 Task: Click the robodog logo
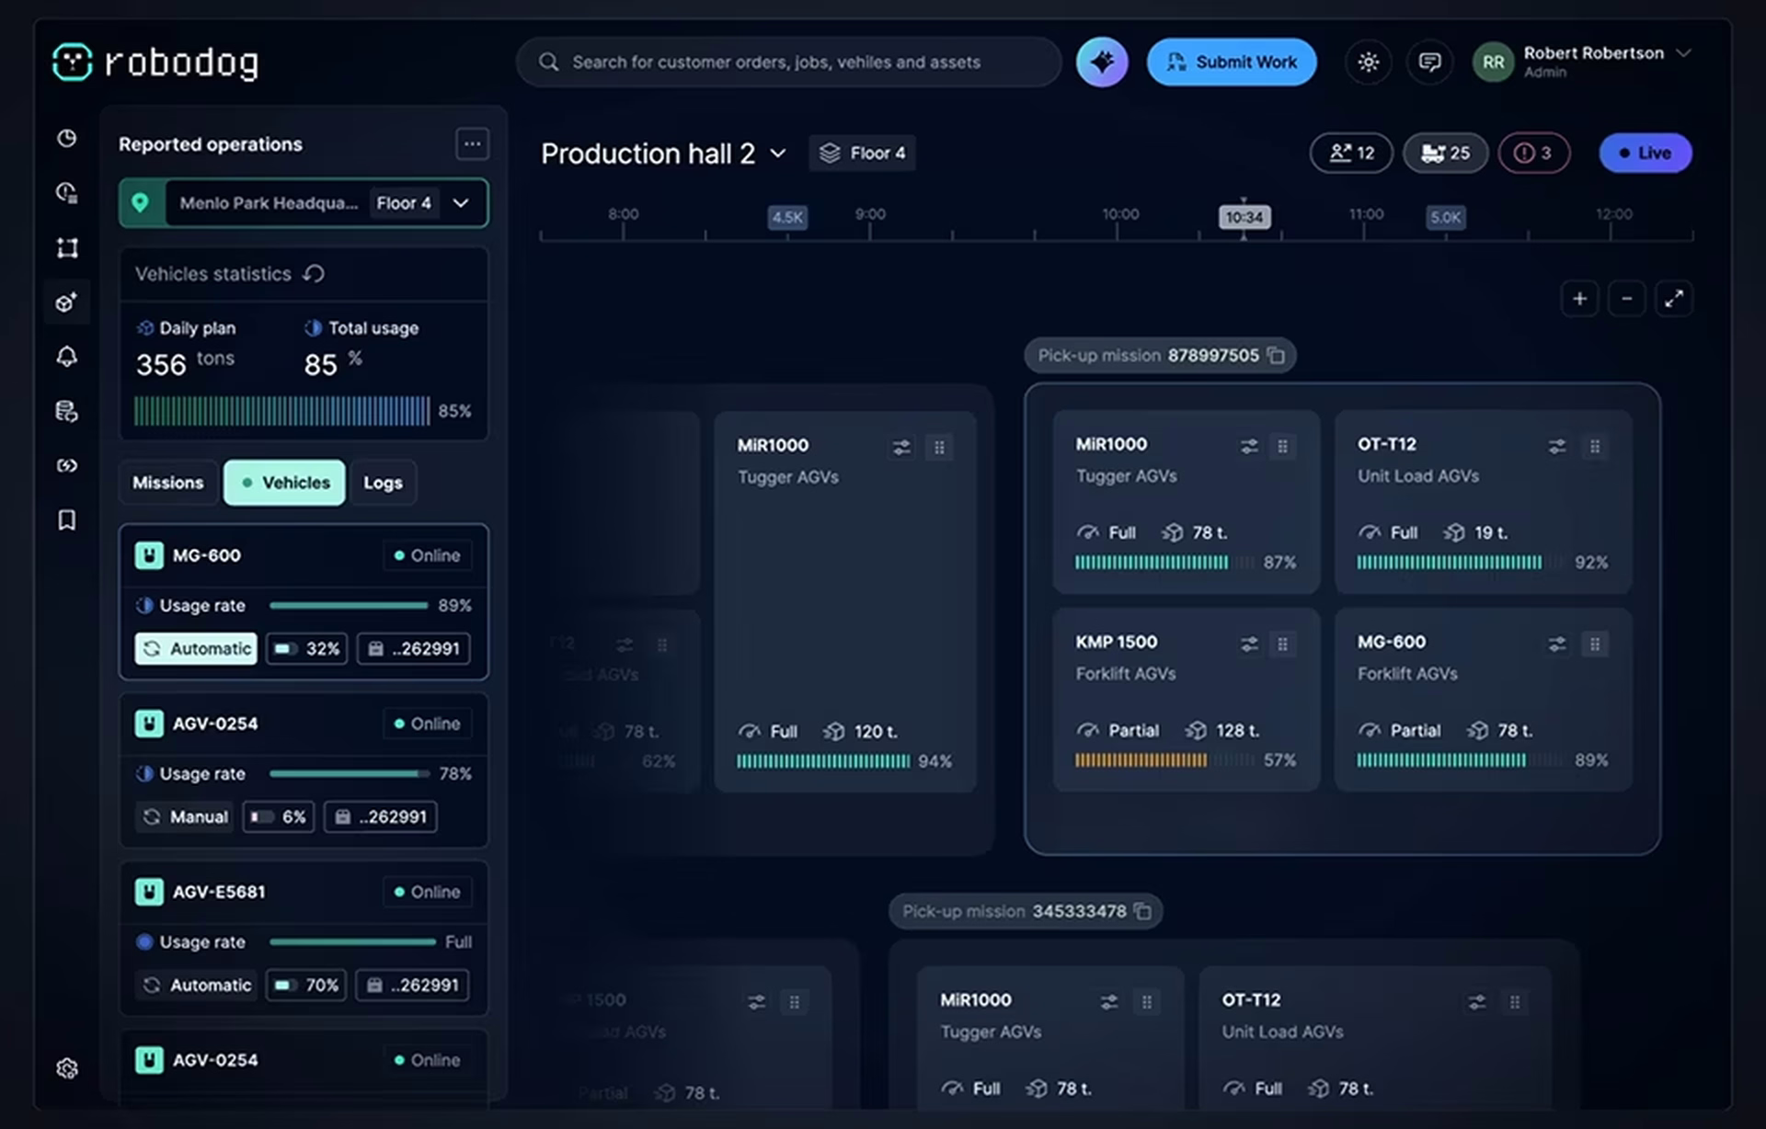pyautogui.click(x=155, y=62)
